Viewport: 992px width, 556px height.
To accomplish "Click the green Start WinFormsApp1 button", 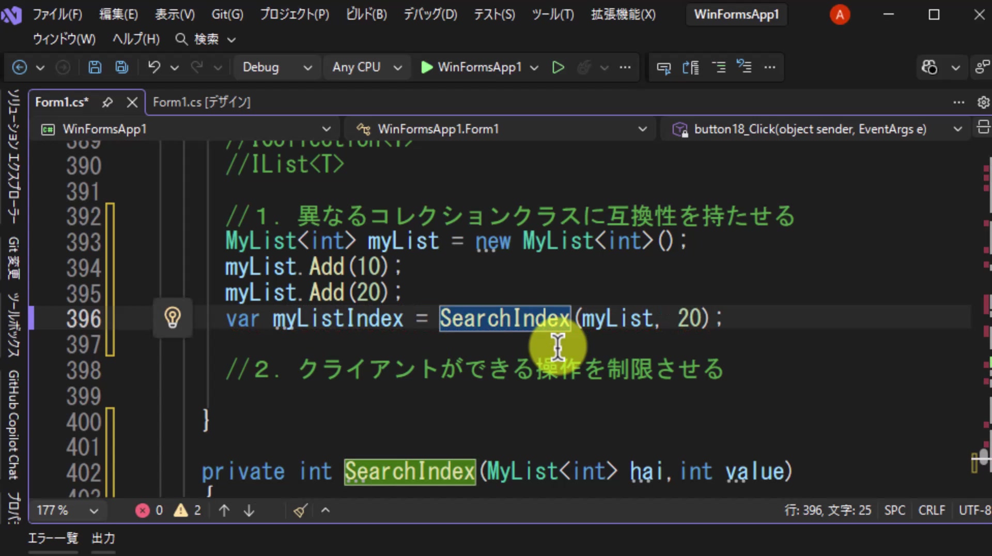I will [471, 67].
